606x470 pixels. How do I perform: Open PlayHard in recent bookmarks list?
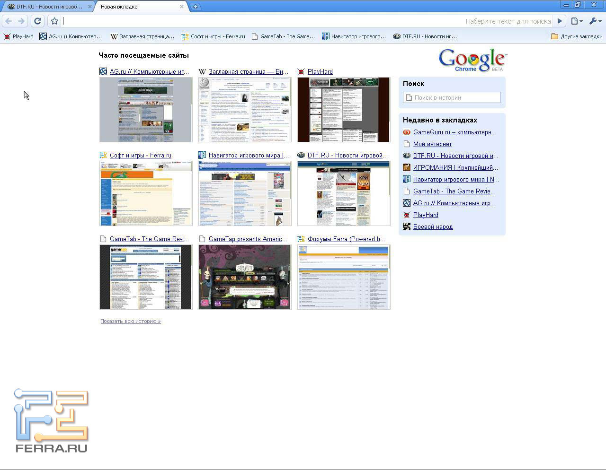point(426,215)
